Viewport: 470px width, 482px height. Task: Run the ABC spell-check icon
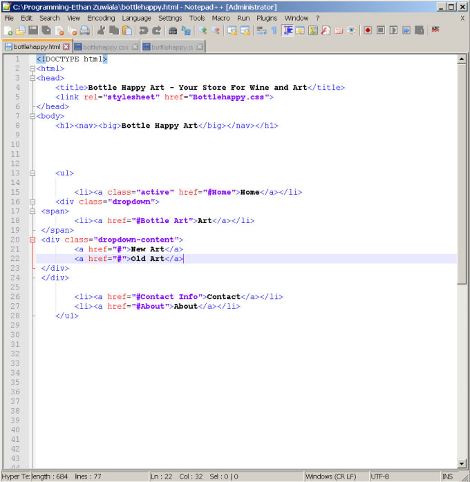click(435, 30)
